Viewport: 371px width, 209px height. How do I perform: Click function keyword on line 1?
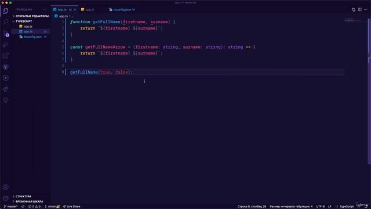pyautogui.click(x=80, y=22)
